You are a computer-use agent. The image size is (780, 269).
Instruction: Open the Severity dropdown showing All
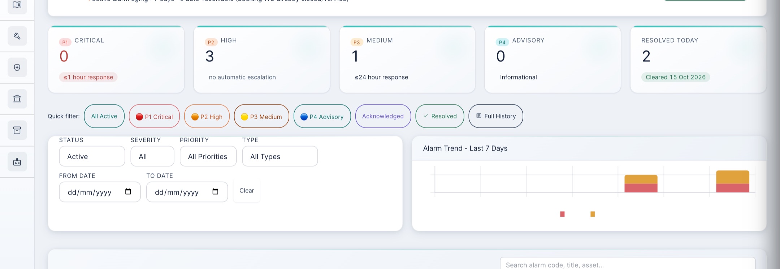[152, 156]
